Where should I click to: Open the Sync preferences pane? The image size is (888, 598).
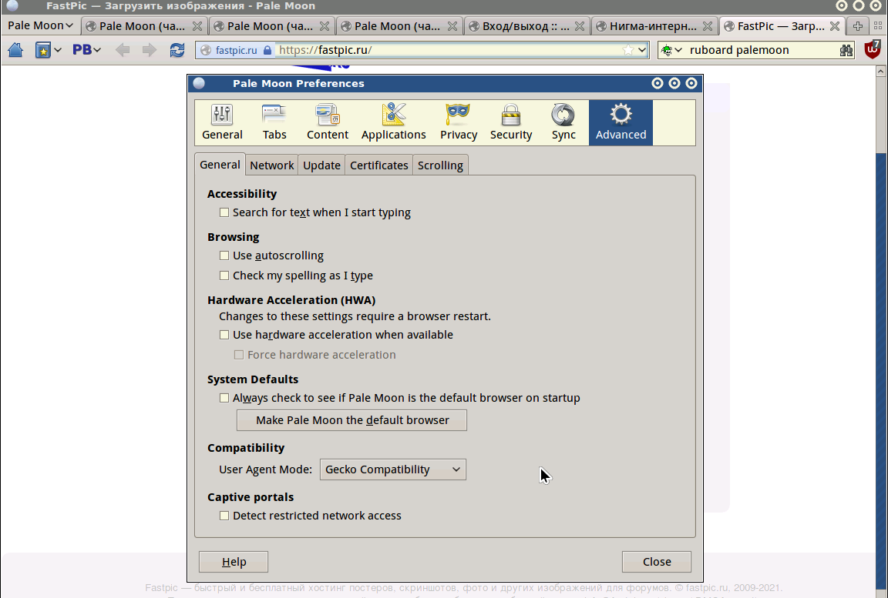tap(563, 123)
